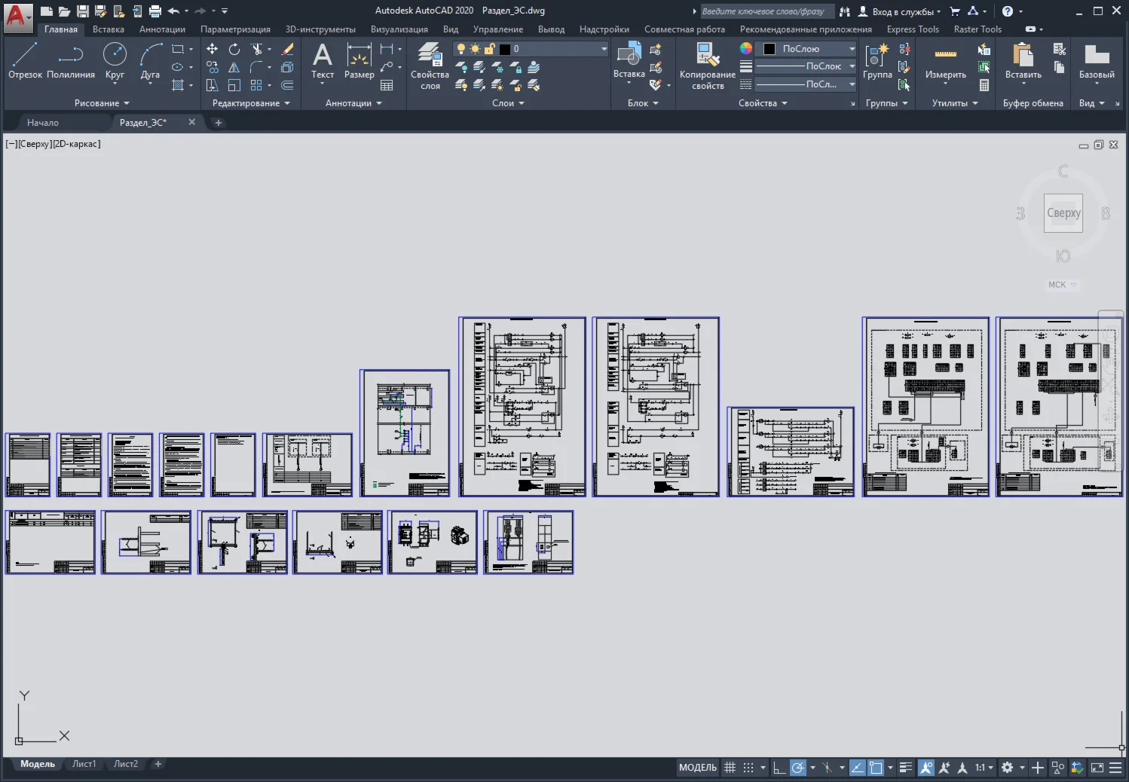Toggle polar tracking in status bar
Viewport: 1129px width, 782px height.
[797, 768]
